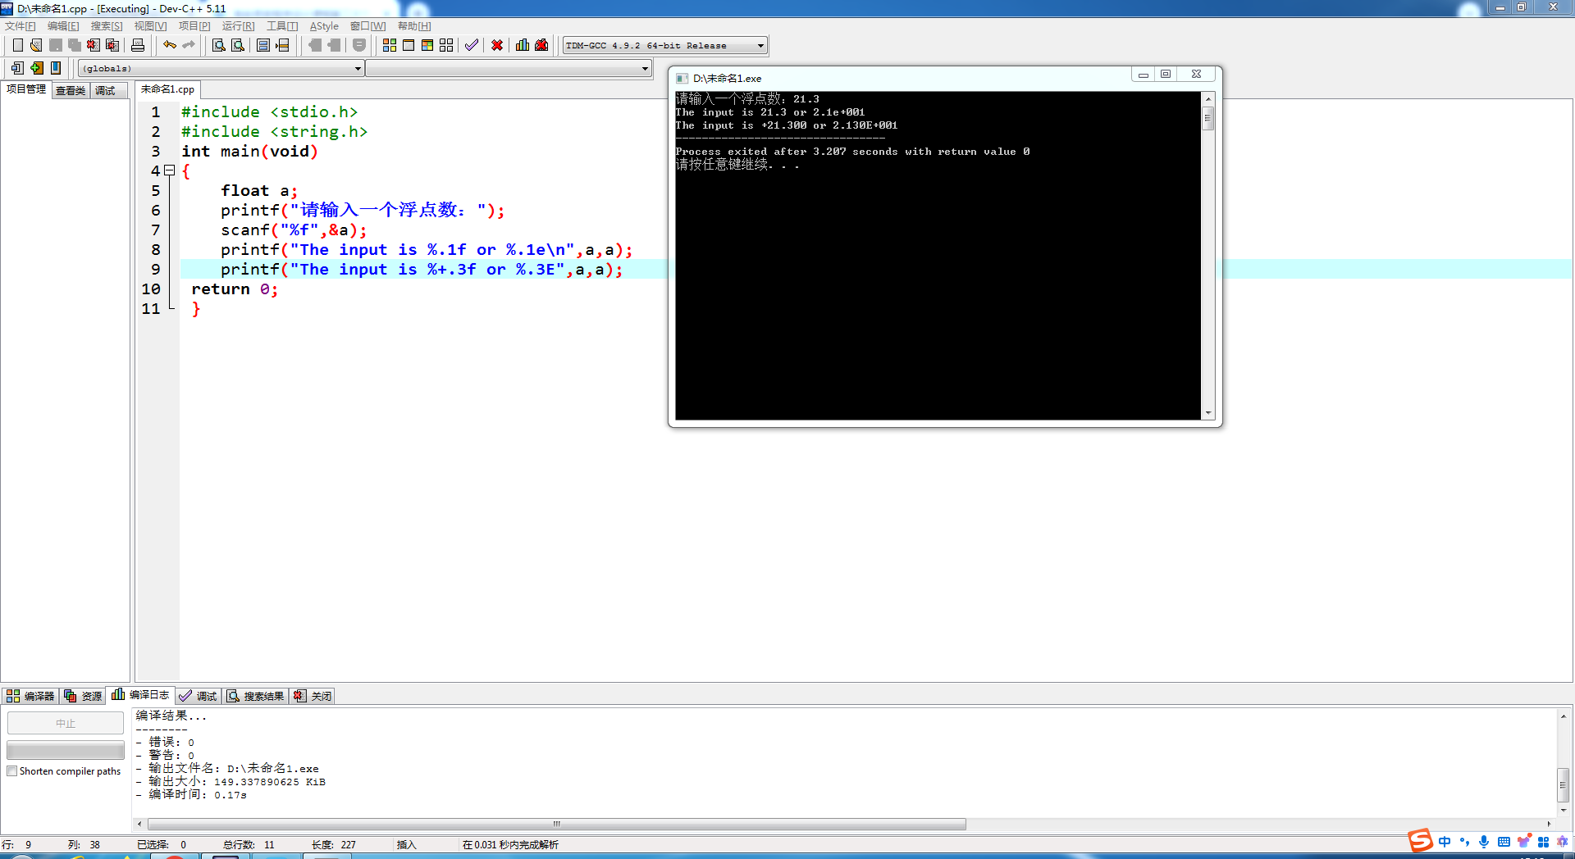Open the Sogou toolbox grid icon

click(x=1543, y=842)
